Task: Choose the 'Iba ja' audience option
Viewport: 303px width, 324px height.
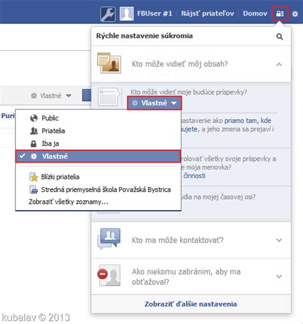Action: click(x=98, y=143)
